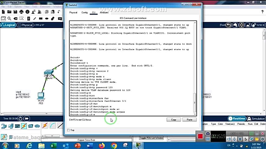The width and height of the screenshot is (266, 149).
Task: Switch to Simulation mode
Action: click(x=256, y=119)
